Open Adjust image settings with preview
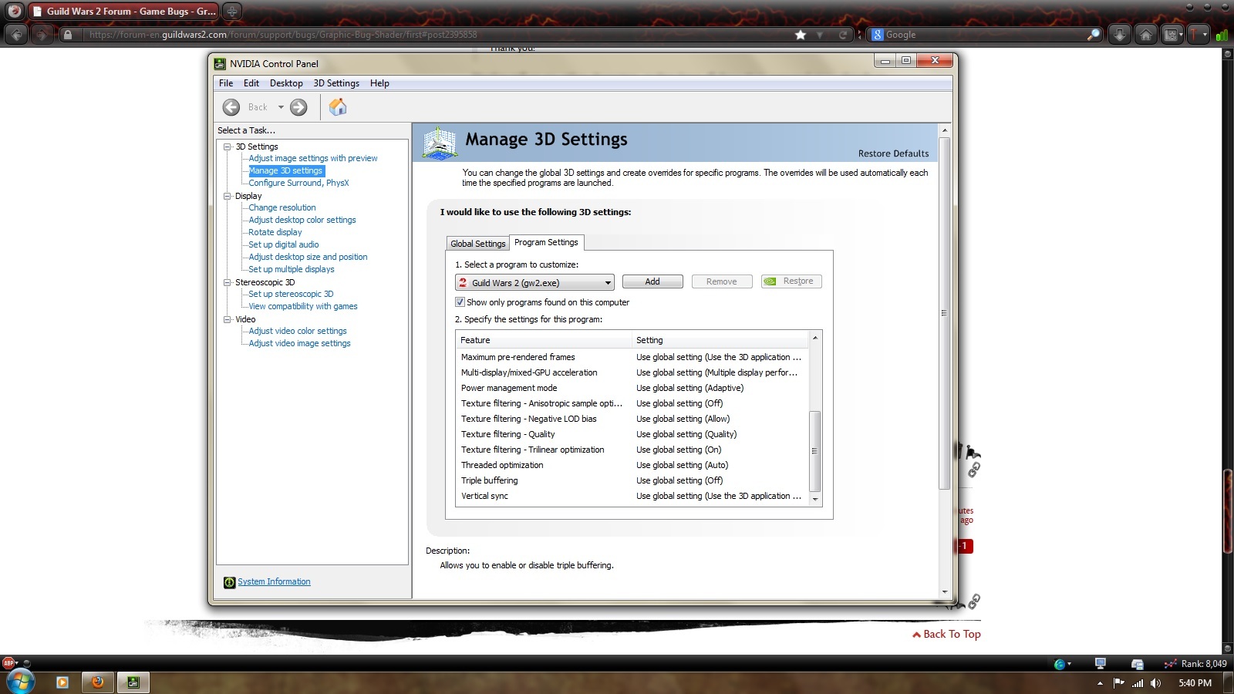The width and height of the screenshot is (1234, 694). coord(313,158)
